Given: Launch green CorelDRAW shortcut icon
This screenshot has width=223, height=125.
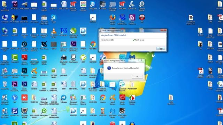Looking at the screenshot, I should tap(74, 33).
